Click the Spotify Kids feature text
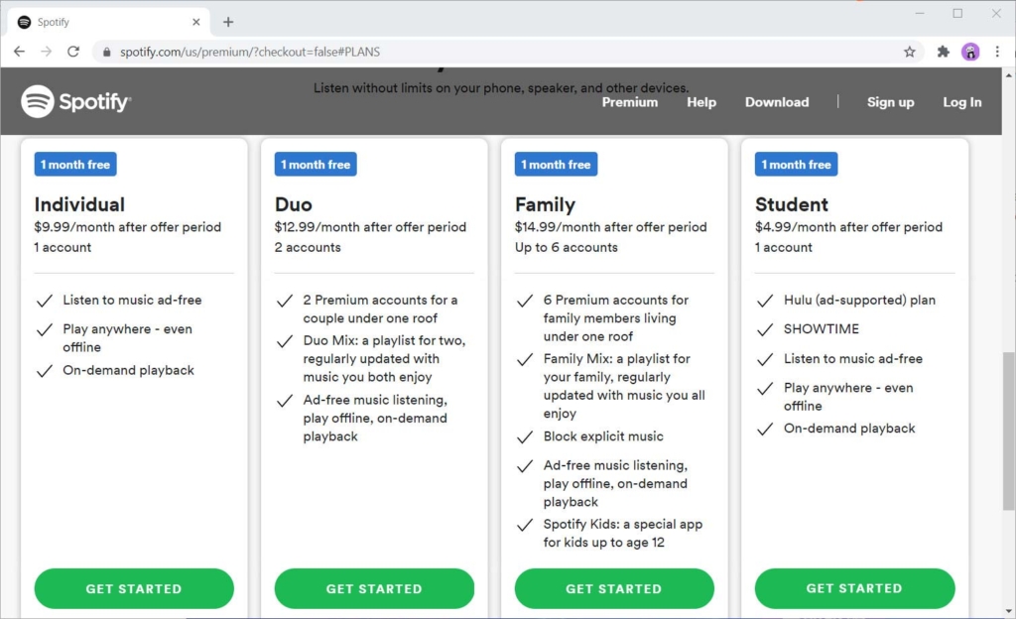The width and height of the screenshot is (1016, 619). pyautogui.click(x=623, y=534)
